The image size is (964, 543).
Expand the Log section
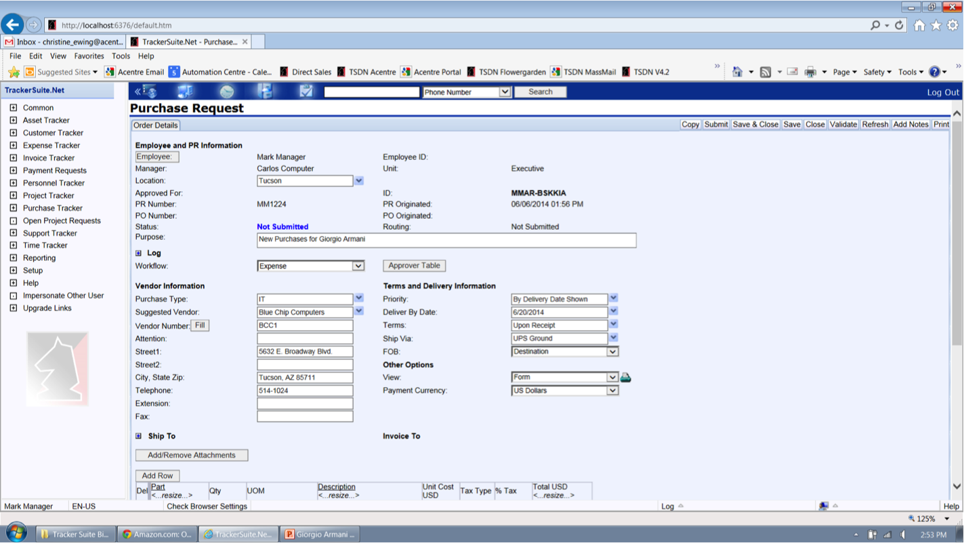pos(138,254)
